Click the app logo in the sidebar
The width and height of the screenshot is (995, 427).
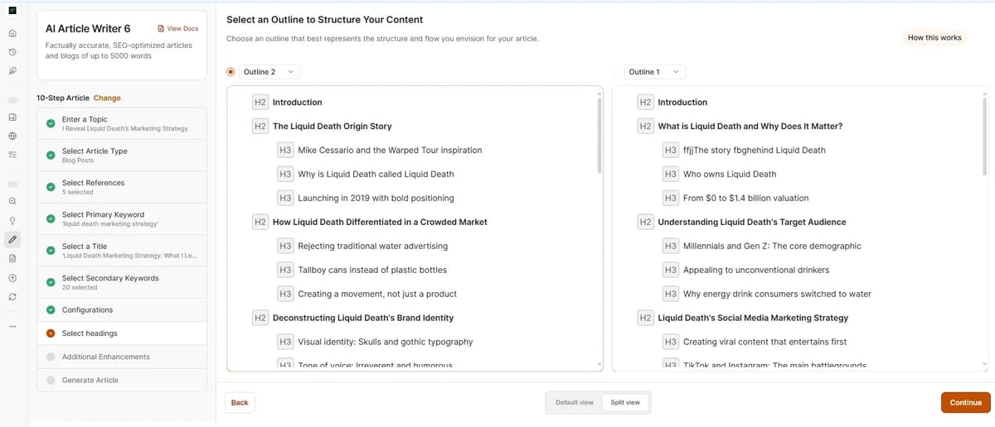(12, 10)
